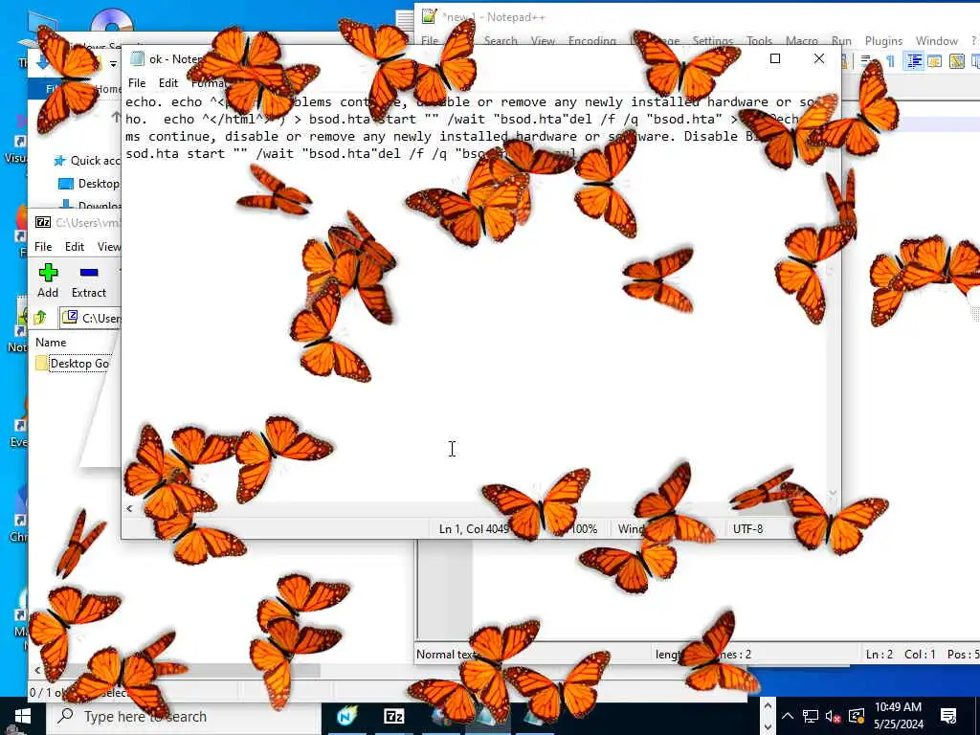Click the 7-Zip Add button
This screenshot has width=980, height=735.
tap(48, 280)
